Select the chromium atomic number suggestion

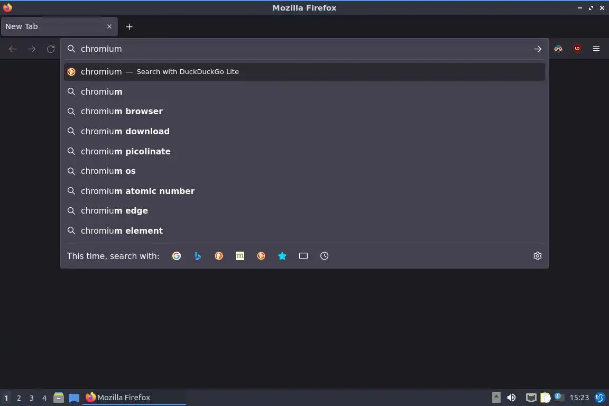pos(304,191)
